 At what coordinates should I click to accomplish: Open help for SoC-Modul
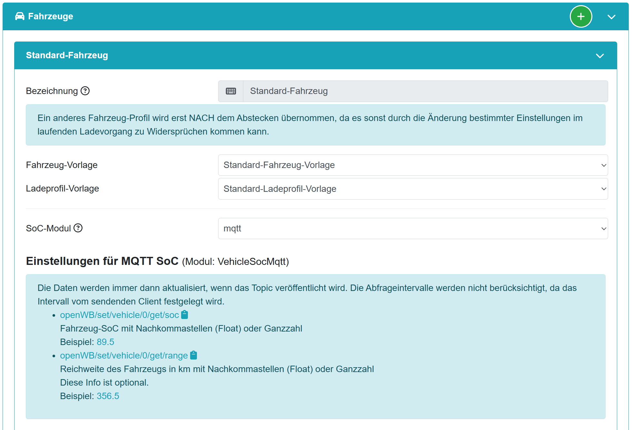click(x=78, y=228)
